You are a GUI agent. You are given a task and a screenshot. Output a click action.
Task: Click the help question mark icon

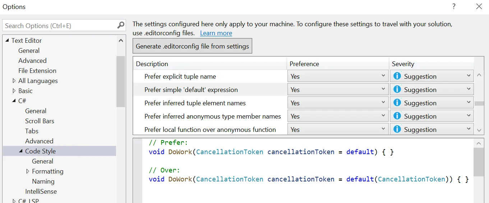454,6
